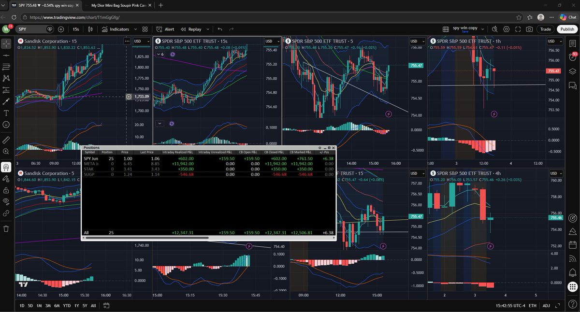This screenshot has height=312, width=580.
Task: Enter fullscreen mode
Action: point(518,29)
